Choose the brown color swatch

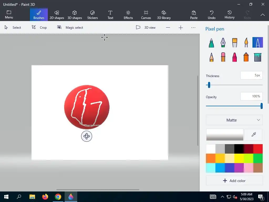[x=258, y=168]
